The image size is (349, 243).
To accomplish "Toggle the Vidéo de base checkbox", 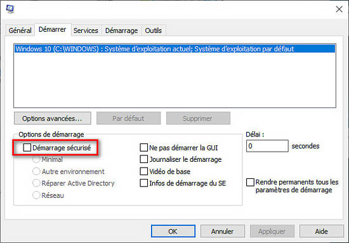I will pyautogui.click(x=144, y=171).
